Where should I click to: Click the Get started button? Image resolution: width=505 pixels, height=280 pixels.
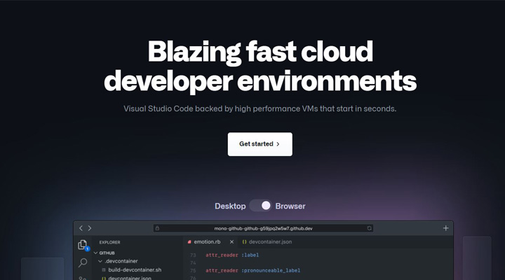click(x=260, y=144)
